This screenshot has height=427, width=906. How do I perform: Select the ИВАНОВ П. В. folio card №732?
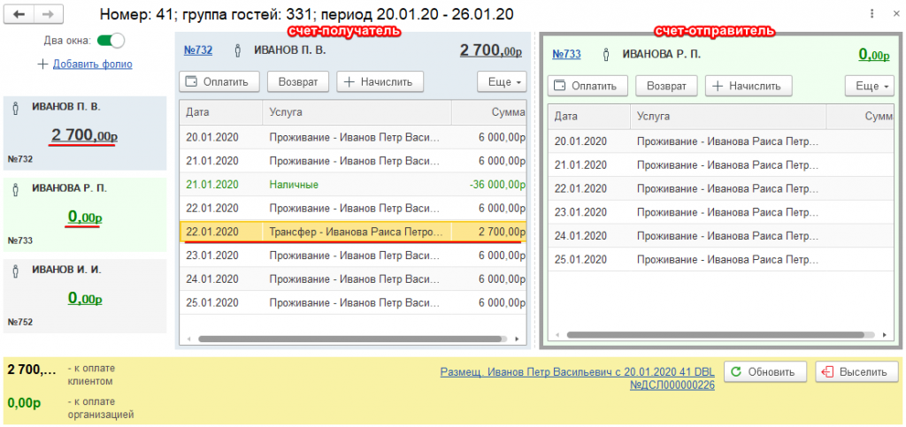85,133
